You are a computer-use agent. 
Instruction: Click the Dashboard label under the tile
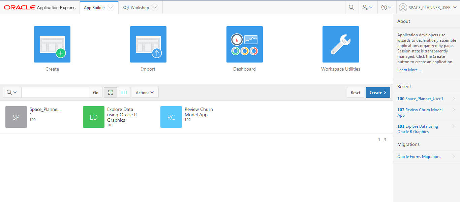coord(245,69)
